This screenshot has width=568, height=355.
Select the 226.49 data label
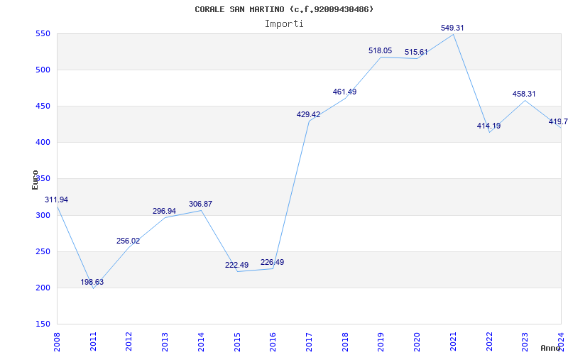pyautogui.click(x=273, y=262)
